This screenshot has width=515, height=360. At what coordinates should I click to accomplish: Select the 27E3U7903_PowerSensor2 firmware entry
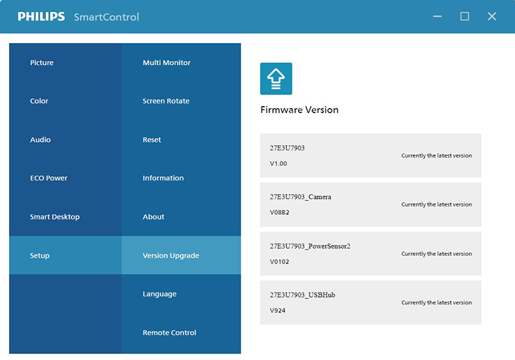tap(370, 254)
